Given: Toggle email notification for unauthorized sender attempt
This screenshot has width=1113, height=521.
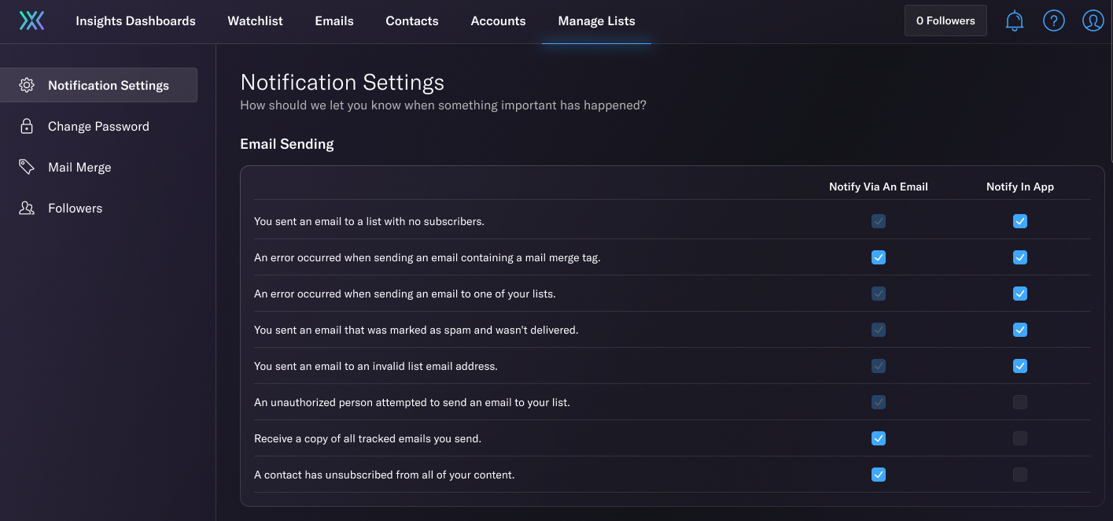Looking at the screenshot, I should (x=879, y=402).
